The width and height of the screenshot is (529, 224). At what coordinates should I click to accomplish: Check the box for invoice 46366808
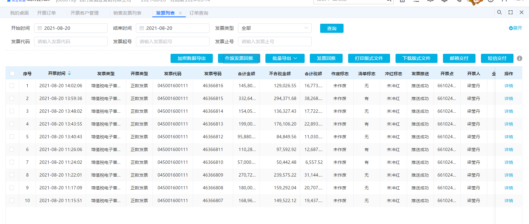12,188
